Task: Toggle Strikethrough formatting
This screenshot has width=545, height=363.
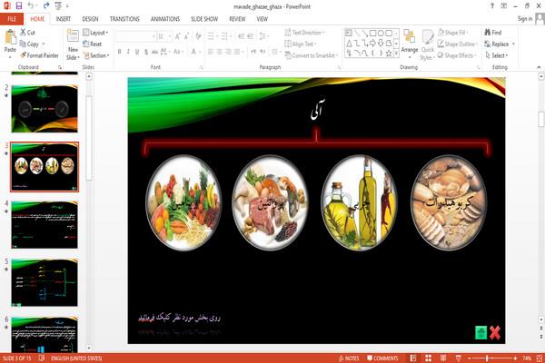Action: point(154,52)
